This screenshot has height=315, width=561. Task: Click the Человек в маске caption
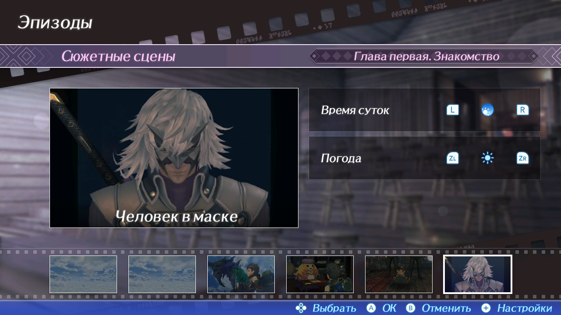click(x=177, y=216)
